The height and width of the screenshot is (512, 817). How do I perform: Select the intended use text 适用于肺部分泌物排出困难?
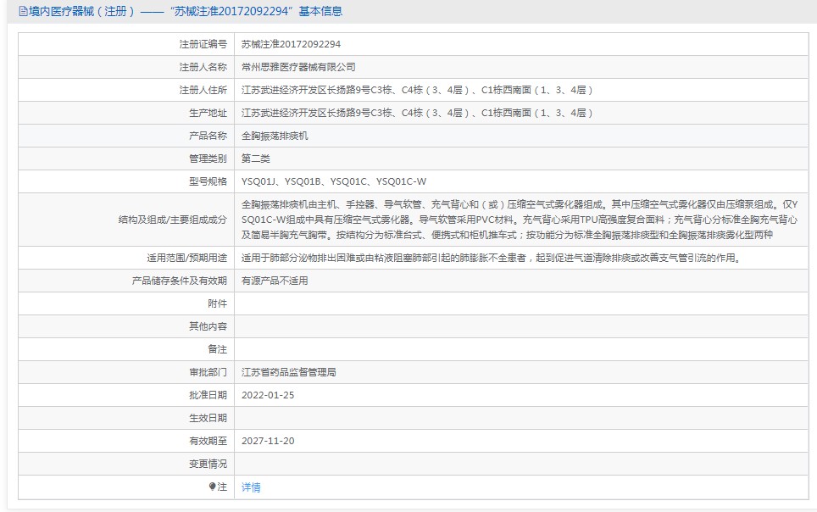coord(492,258)
